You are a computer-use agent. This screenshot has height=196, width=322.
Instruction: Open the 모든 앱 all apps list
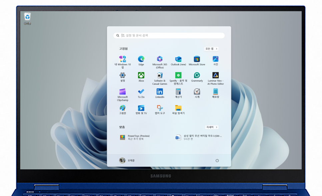pyautogui.click(x=211, y=49)
